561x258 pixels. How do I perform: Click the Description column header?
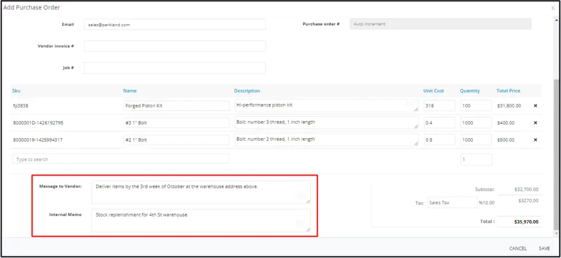click(x=247, y=91)
